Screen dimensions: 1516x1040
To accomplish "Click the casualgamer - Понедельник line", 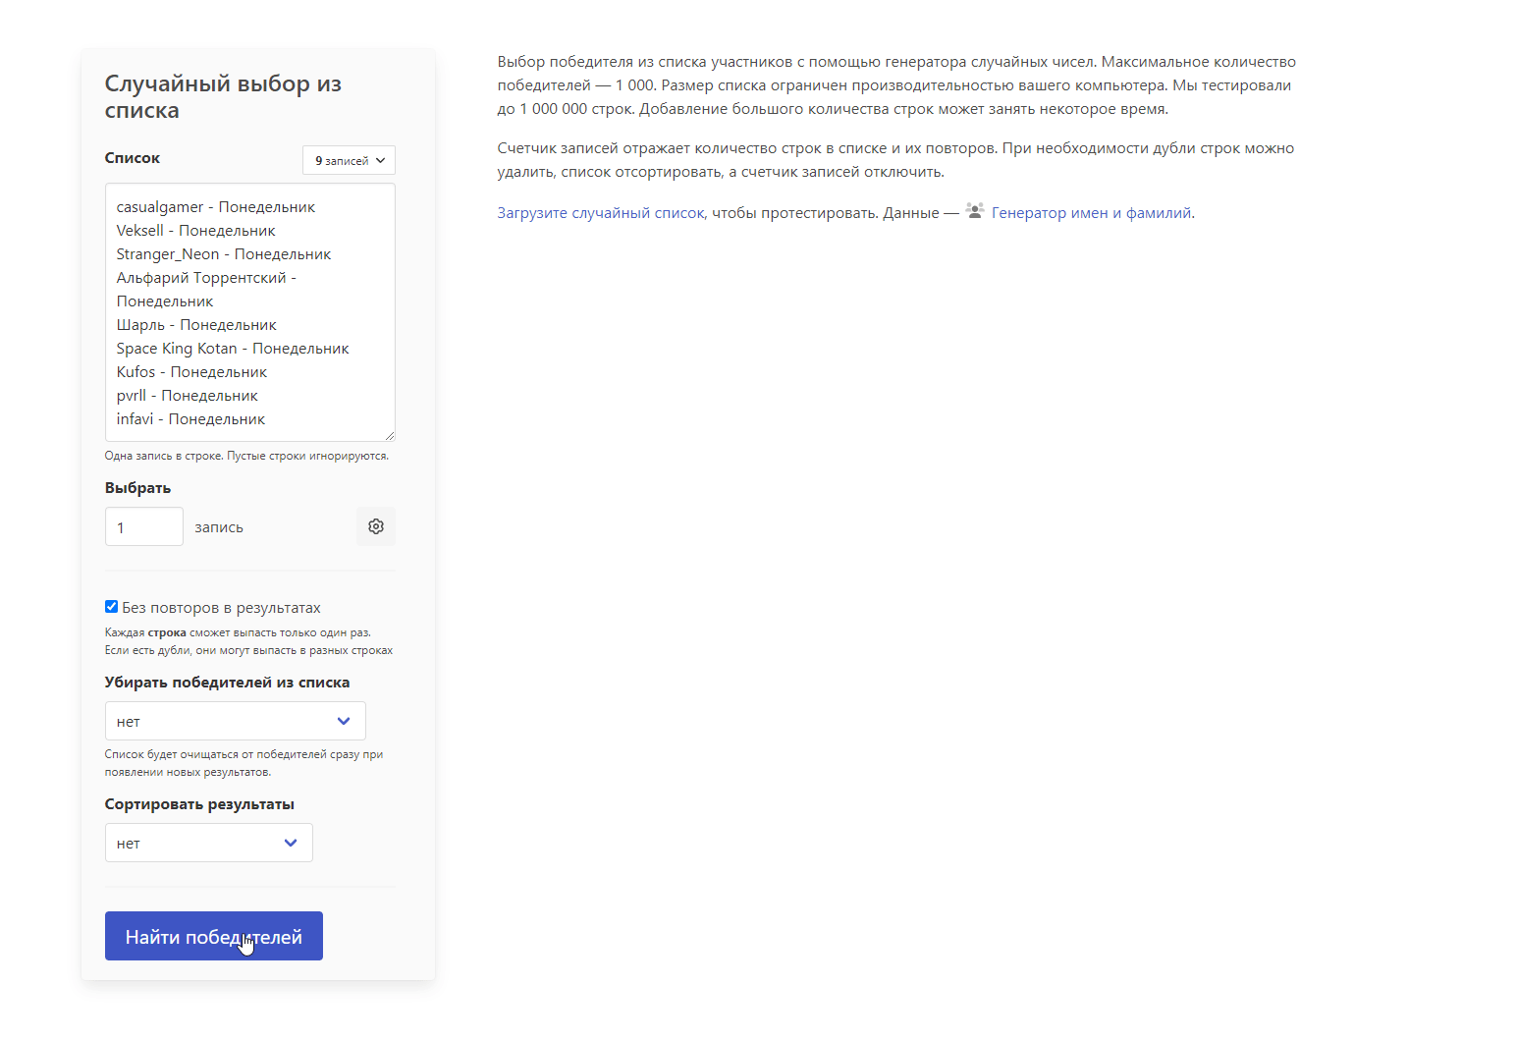I will pos(216,207).
